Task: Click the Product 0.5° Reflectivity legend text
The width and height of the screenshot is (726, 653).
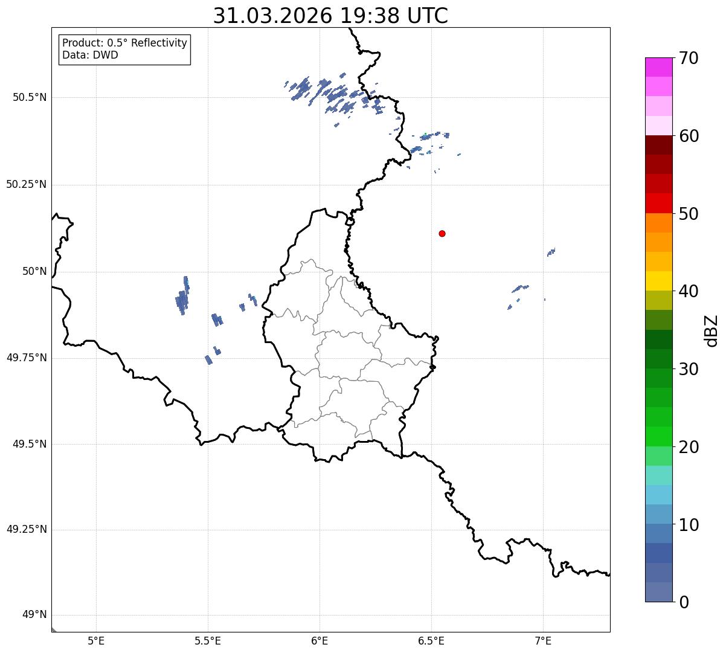Action: pos(124,43)
